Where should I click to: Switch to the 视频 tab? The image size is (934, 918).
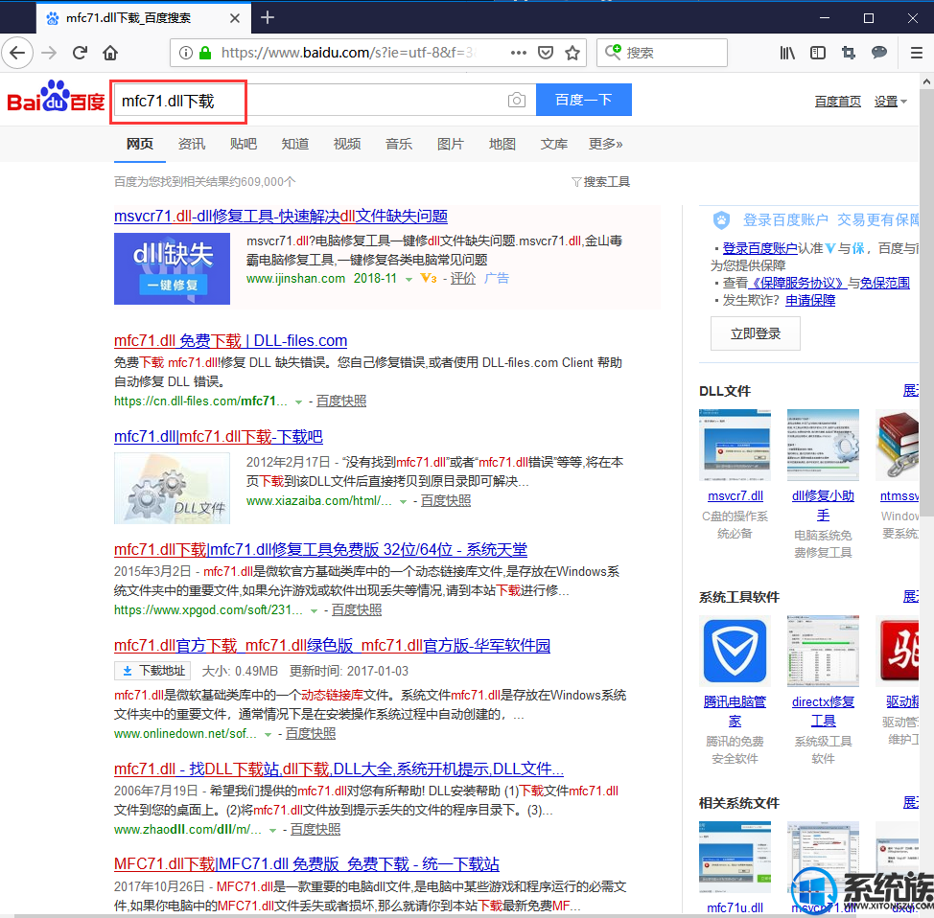click(x=347, y=144)
